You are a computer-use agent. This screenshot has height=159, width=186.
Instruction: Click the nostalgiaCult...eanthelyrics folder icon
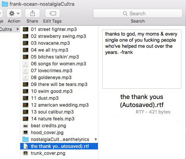pyautogui.click(x=26, y=139)
